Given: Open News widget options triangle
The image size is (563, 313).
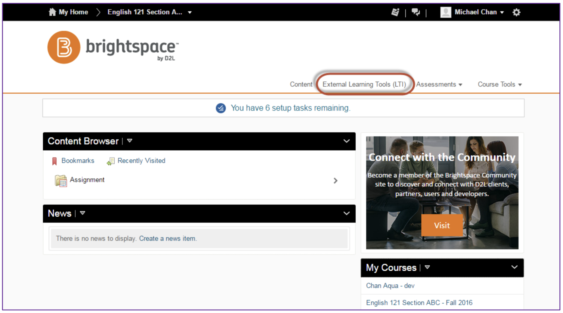Looking at the screenshot, I should point(82,213).
